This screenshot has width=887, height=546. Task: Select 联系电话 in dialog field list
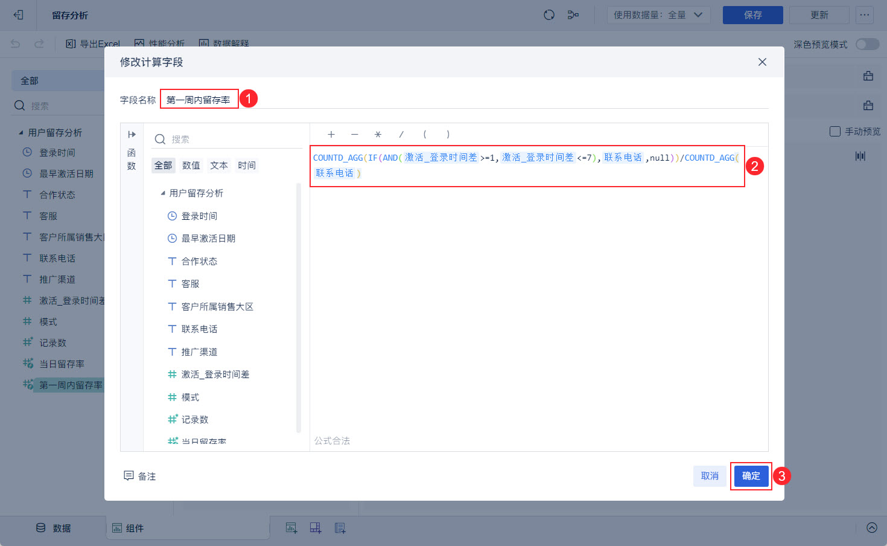(199, 329)
